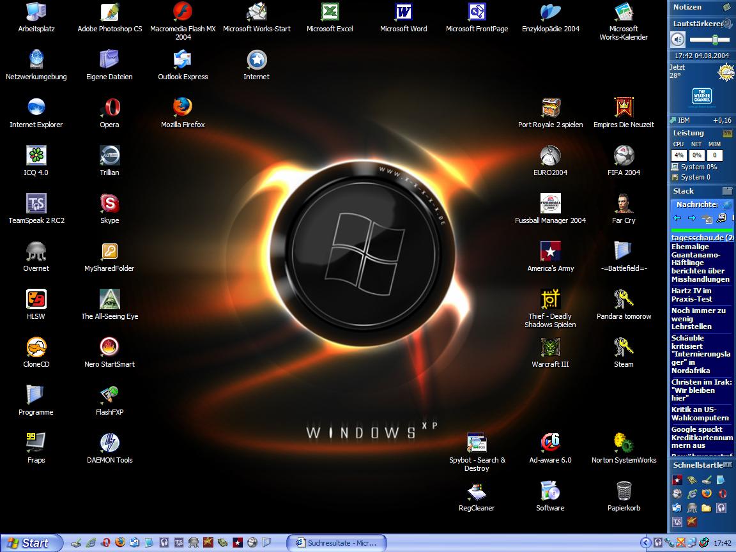This screenshot has height=552, width=736.
Task: Click the DAEMON Tools desktop icon
Action: 109,443
